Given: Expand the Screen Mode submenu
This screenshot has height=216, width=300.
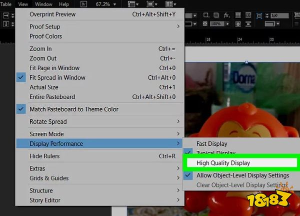Looking at the screenshot, I should point(99,134).
